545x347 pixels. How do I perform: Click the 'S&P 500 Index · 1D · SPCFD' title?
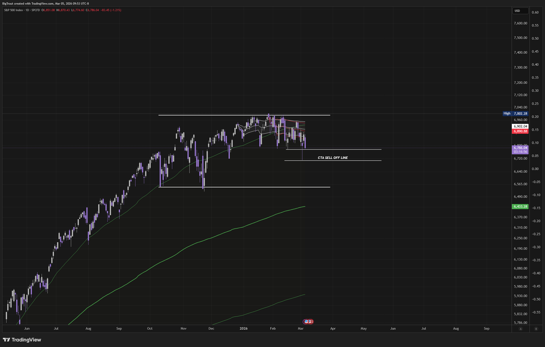23,10
